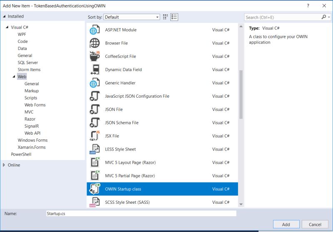Collapse the Web tree node
The width and height of the screenshot is (333, 232).
pyautogui.click(x=14, y=77)
